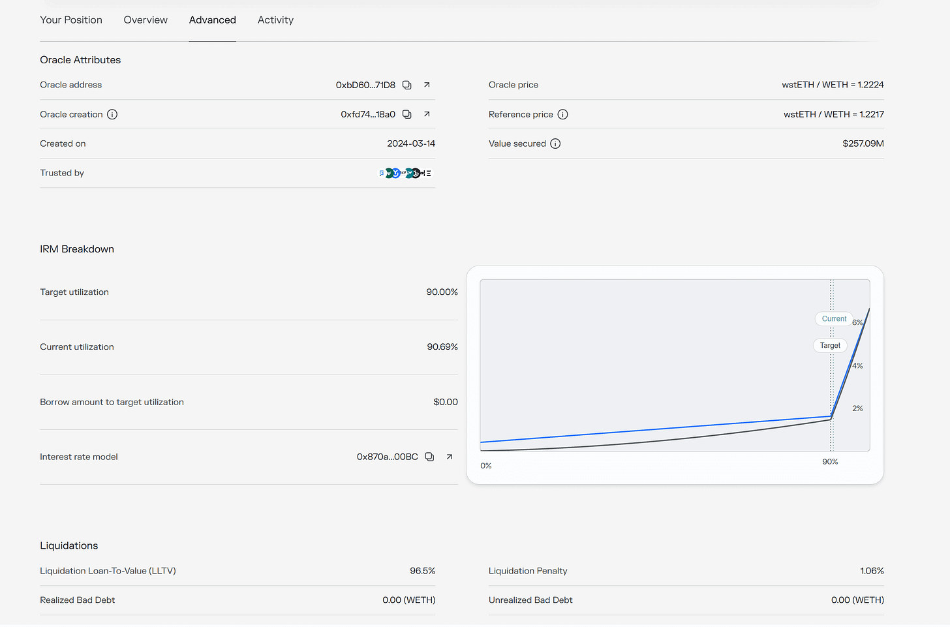The height and width of the screenshot is (627, 950).
Task: Click the 90% axis label on chart
Action: coord(830,462)
